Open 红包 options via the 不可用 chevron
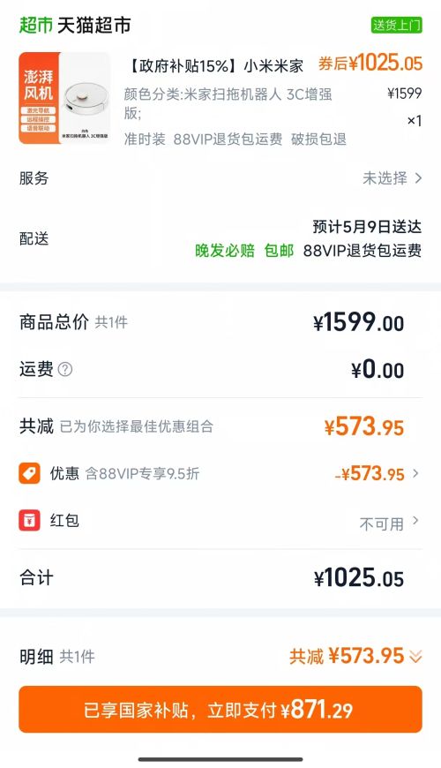The height and width of the screenshot is (768, 441). [415, 520]
